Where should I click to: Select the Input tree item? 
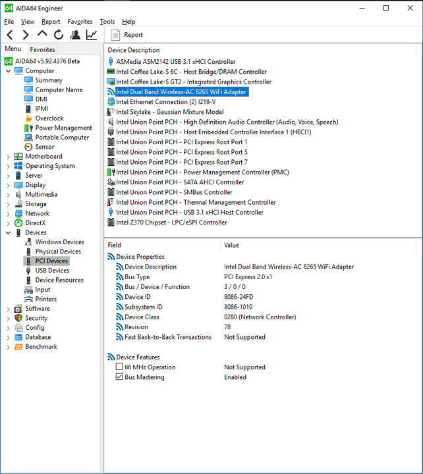43,290
